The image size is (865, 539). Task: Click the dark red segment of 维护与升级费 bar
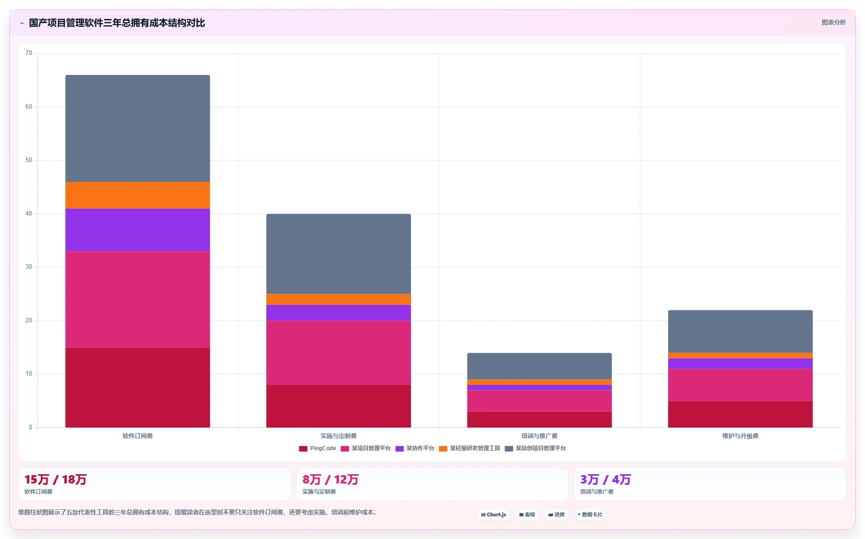740,414
